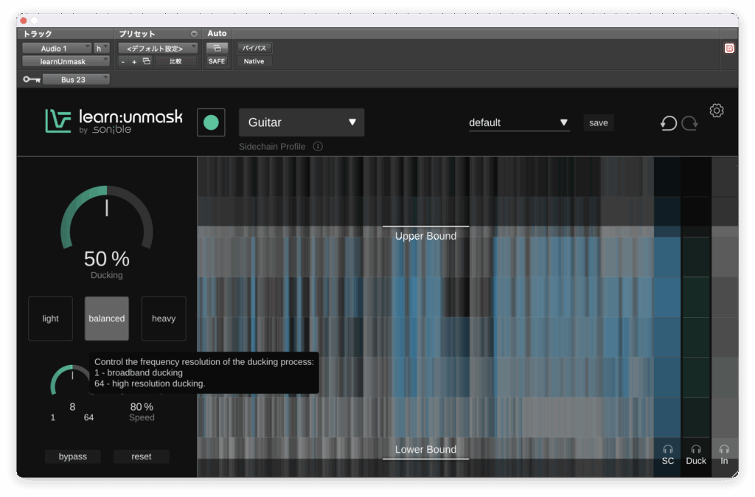
Task: Select the balanced ducking mode
Action: (107, 319)
